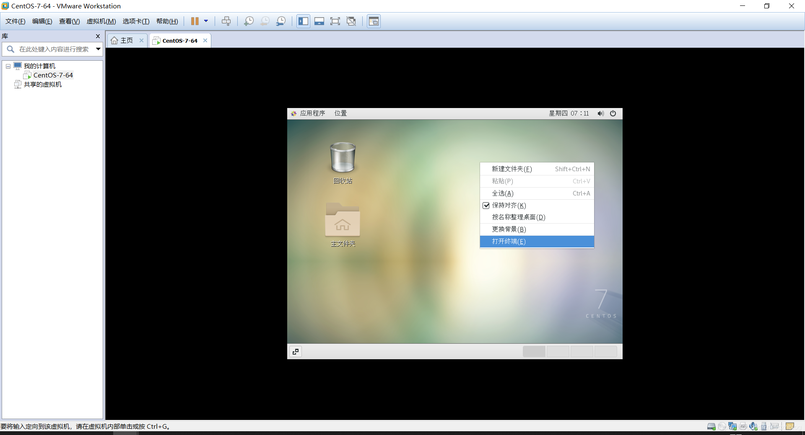Close the 主页 tab
This screenshot has width=805, height=435.
(141, 41)
